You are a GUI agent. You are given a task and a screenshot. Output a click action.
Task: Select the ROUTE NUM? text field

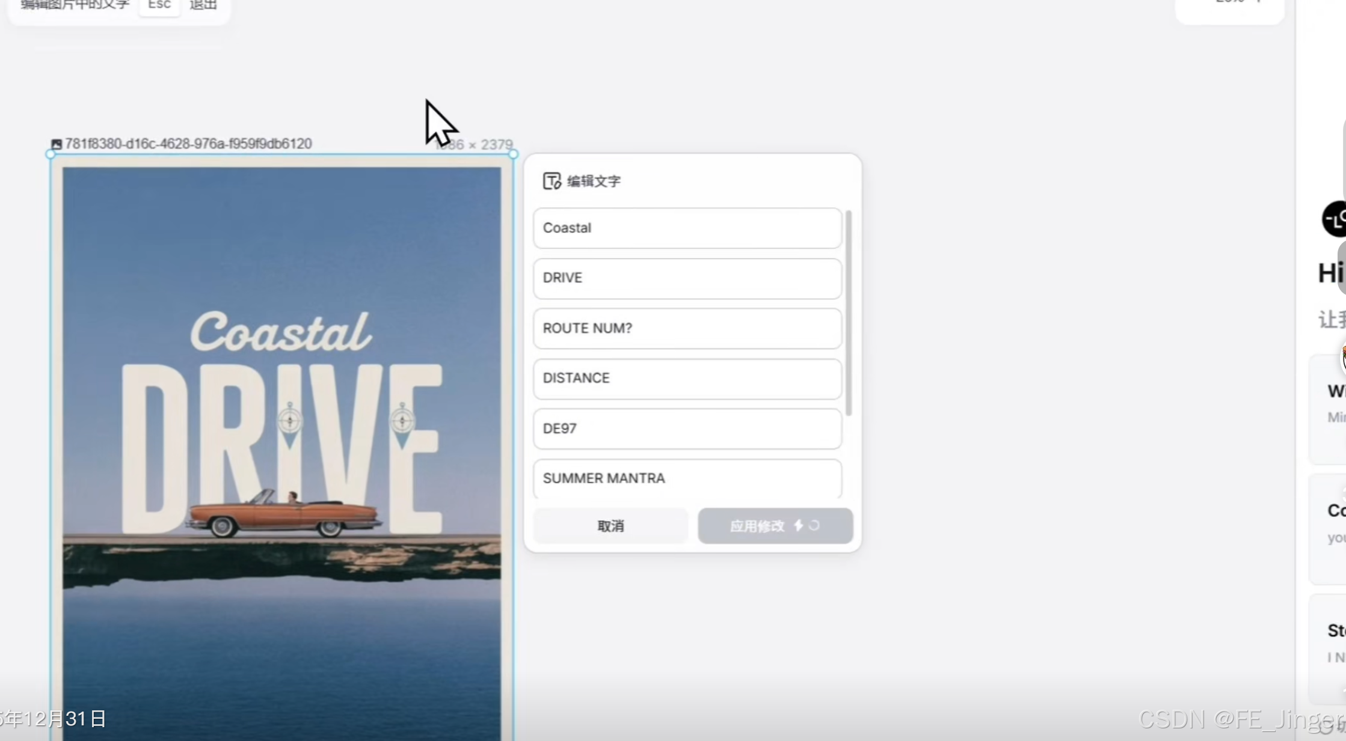click(x=687, y=328)
